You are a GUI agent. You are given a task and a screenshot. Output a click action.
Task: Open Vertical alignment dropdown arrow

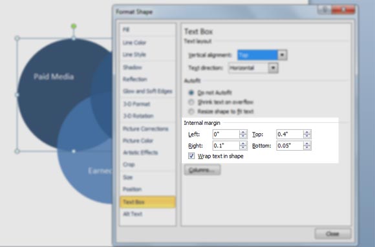point(282,55)
